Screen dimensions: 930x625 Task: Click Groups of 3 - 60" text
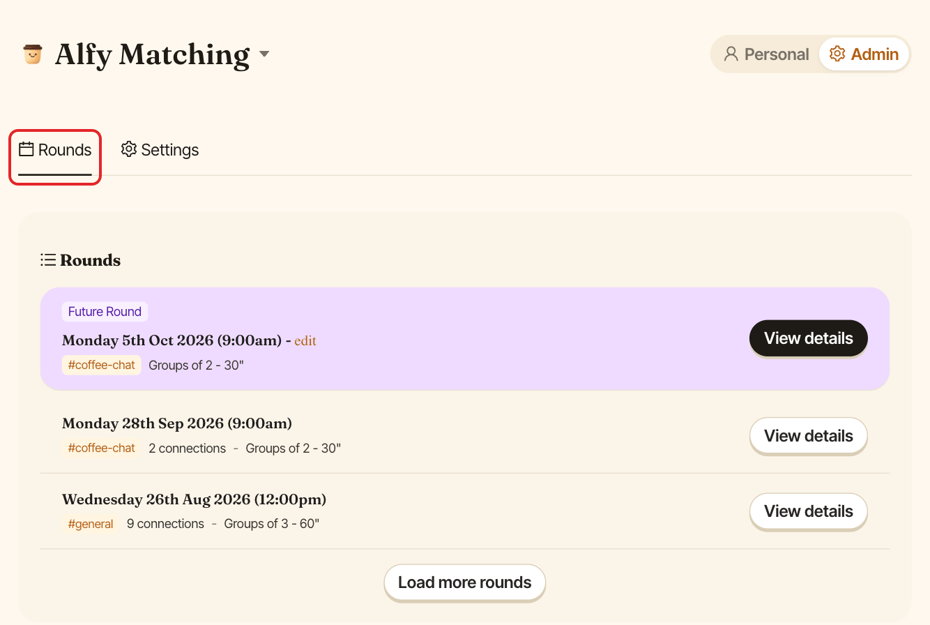(x=272, y=524)
